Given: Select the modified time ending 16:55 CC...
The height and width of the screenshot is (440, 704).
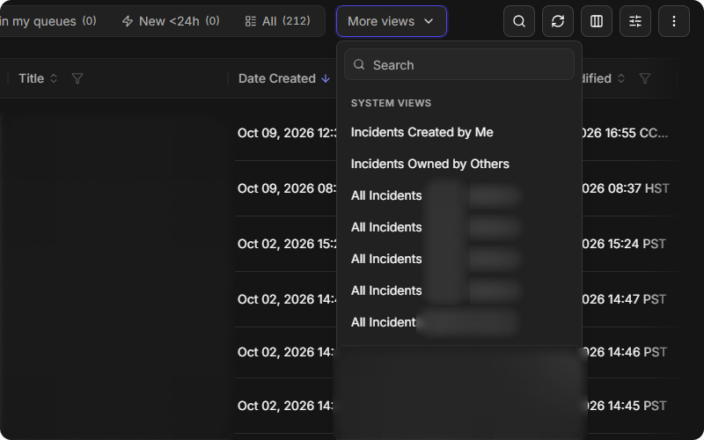Looking at the screenshot, I should point(625,133).
